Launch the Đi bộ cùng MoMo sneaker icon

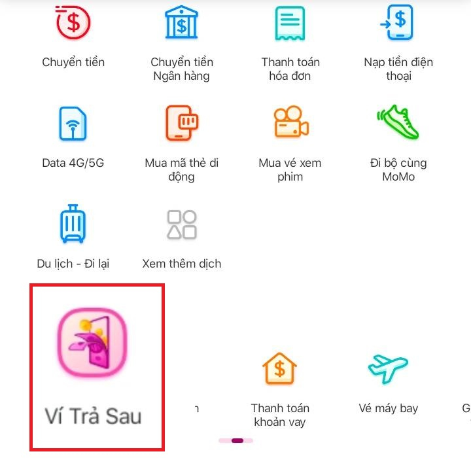398,122
